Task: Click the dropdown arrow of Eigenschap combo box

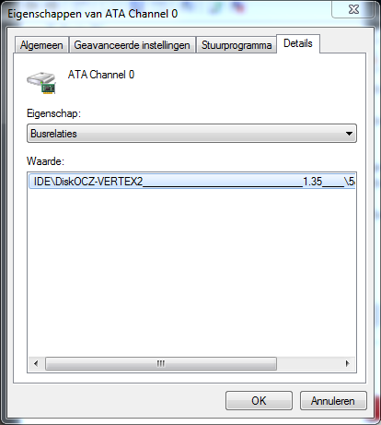Action: (349, 134)
